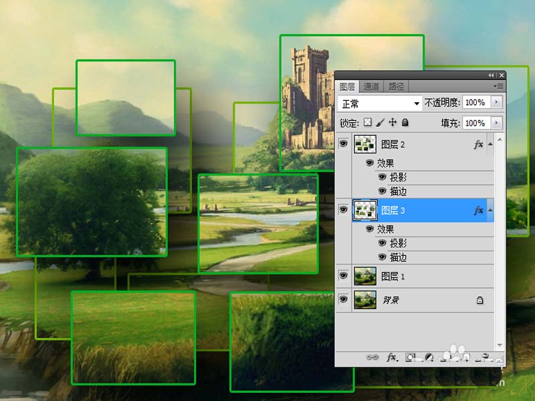Toggle 效果 visibility under 图层 3
Image resolution: width=535 pixels, height=401 pixels.
[x=370, y=229]
